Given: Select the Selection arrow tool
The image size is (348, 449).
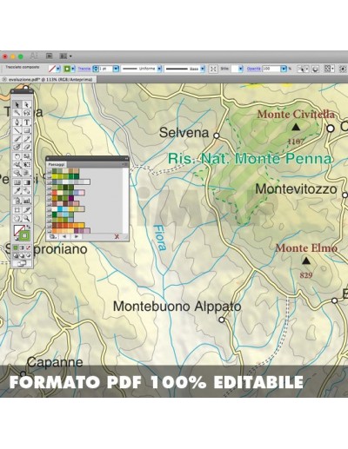Looking at the screenshot, I should (17, 104).
